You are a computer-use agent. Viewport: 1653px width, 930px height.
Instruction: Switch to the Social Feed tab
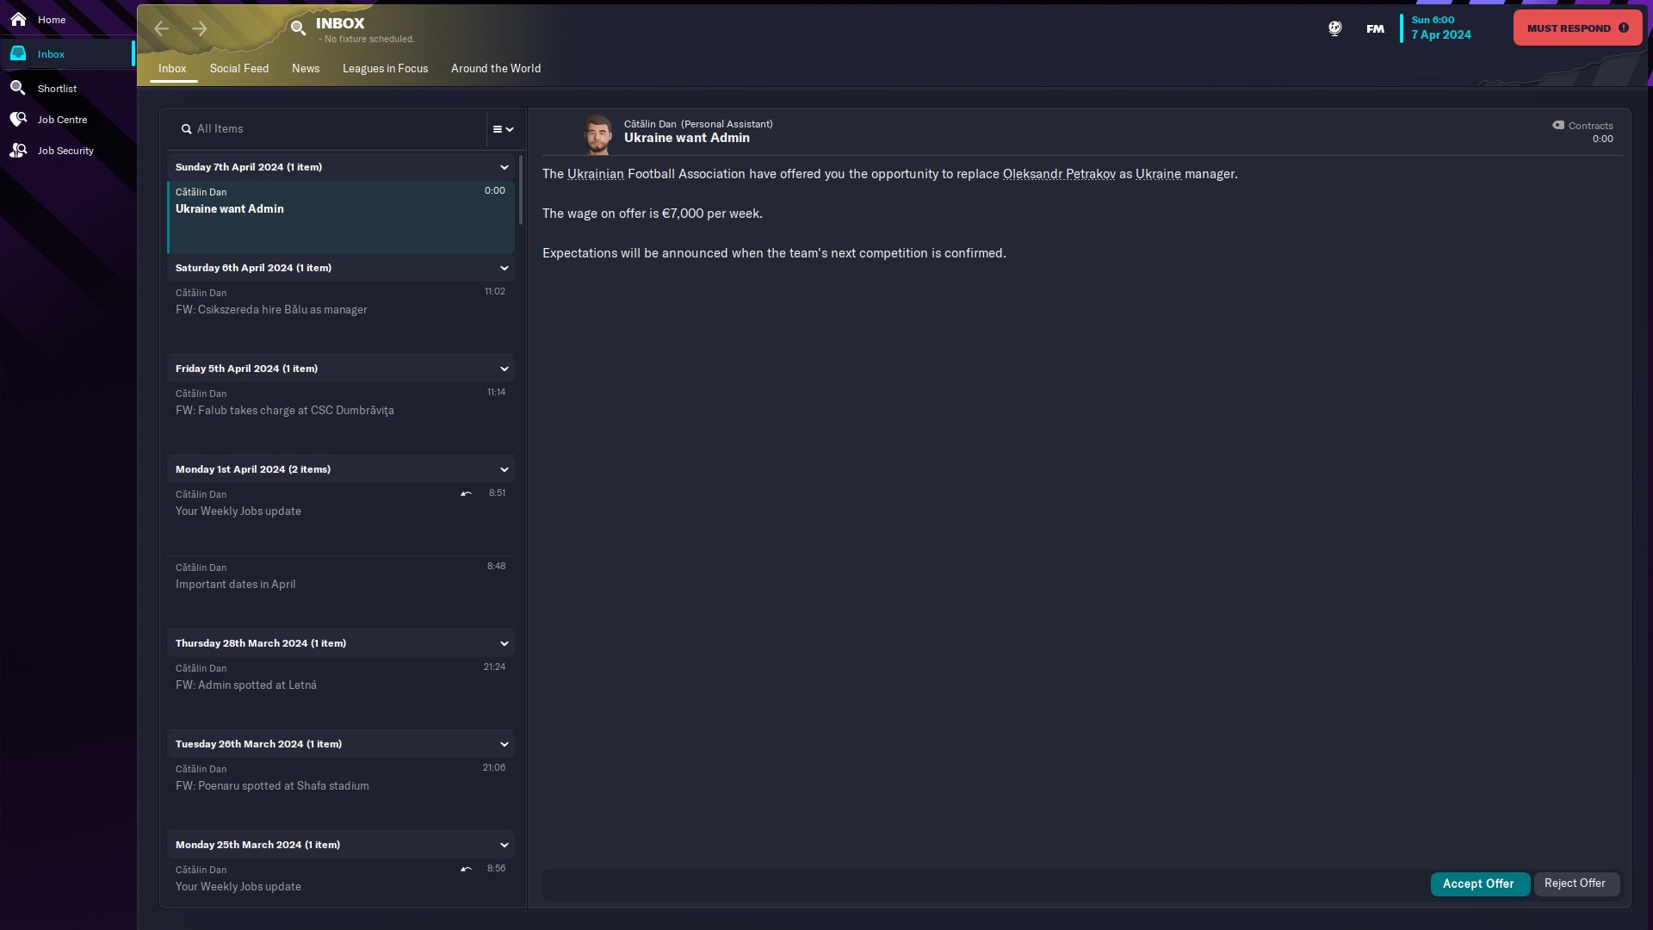239,68
